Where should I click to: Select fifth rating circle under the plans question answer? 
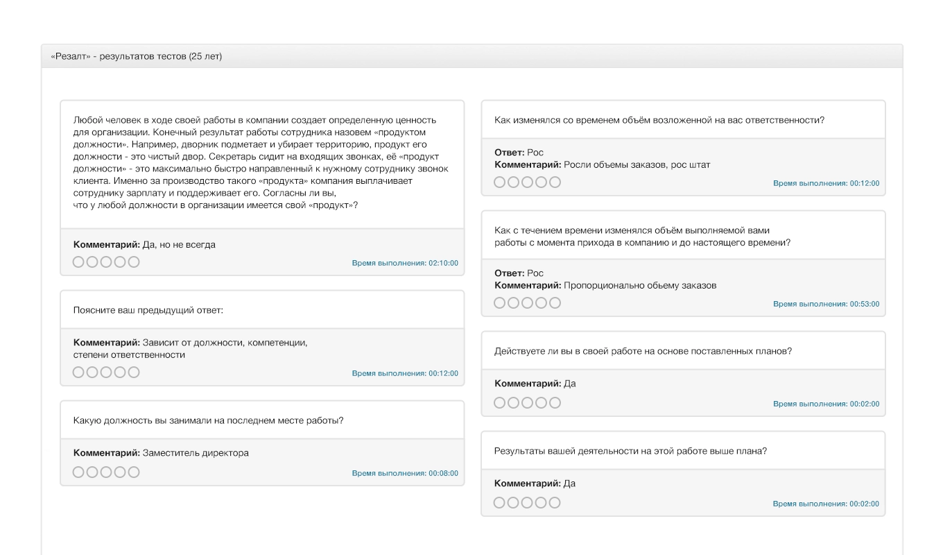click(555, 402)
